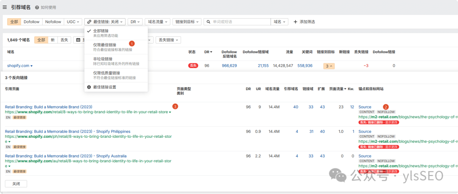The height and width of the screenshot is (194, 458).
Task: Click the 关闭 button
Action: point(16,184)
